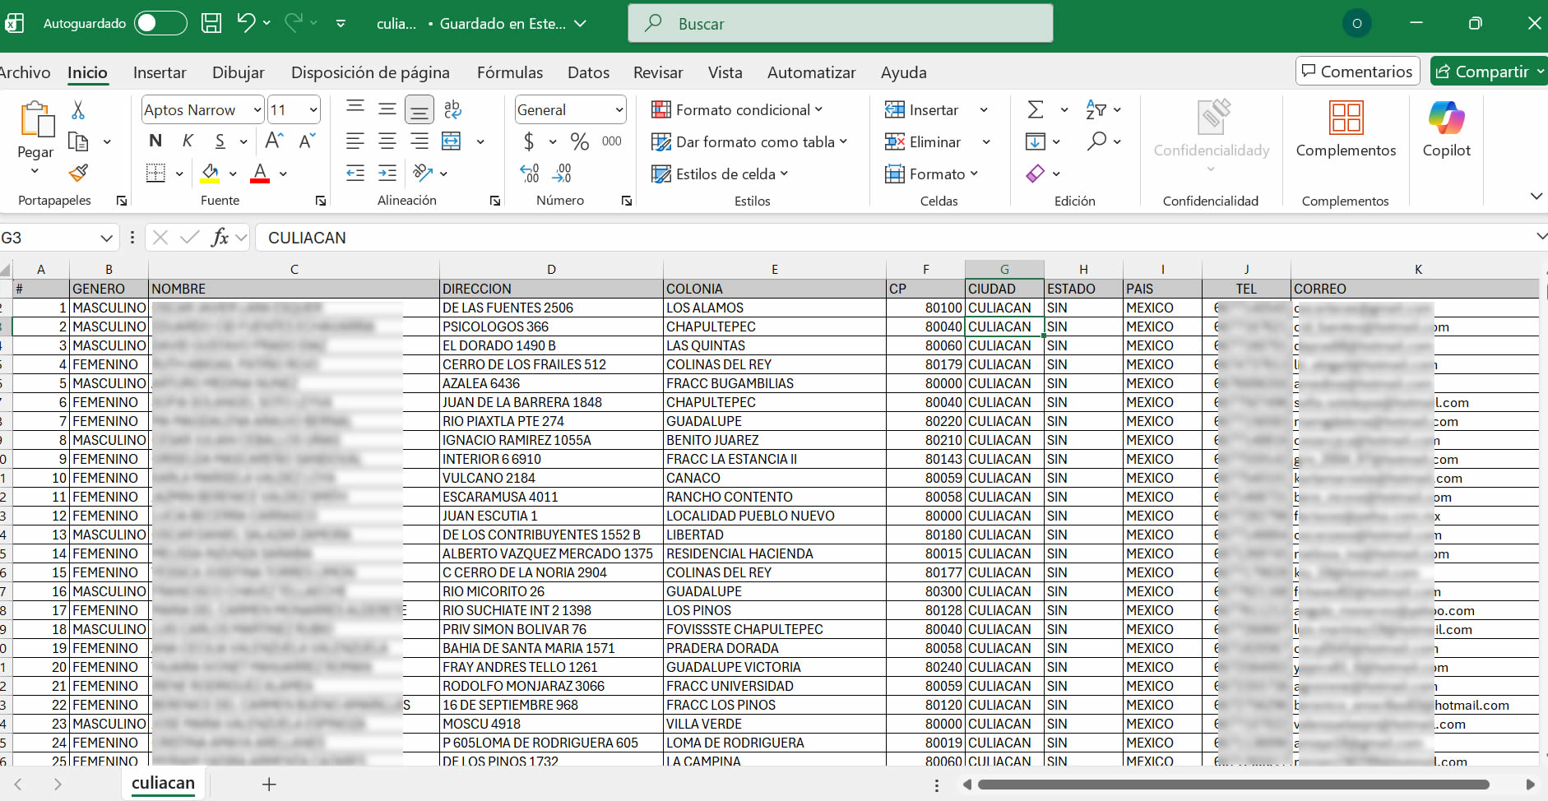Open the Aptos Narrow font dropdown

(x=257, y=110)
